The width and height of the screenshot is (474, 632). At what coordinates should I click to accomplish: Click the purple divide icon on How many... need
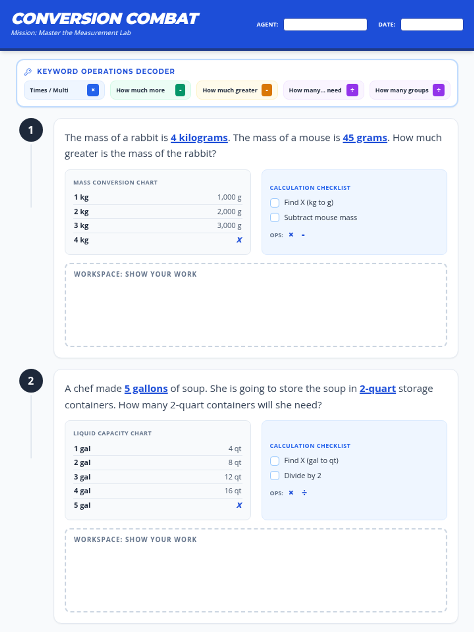click(x=352, y=90)
